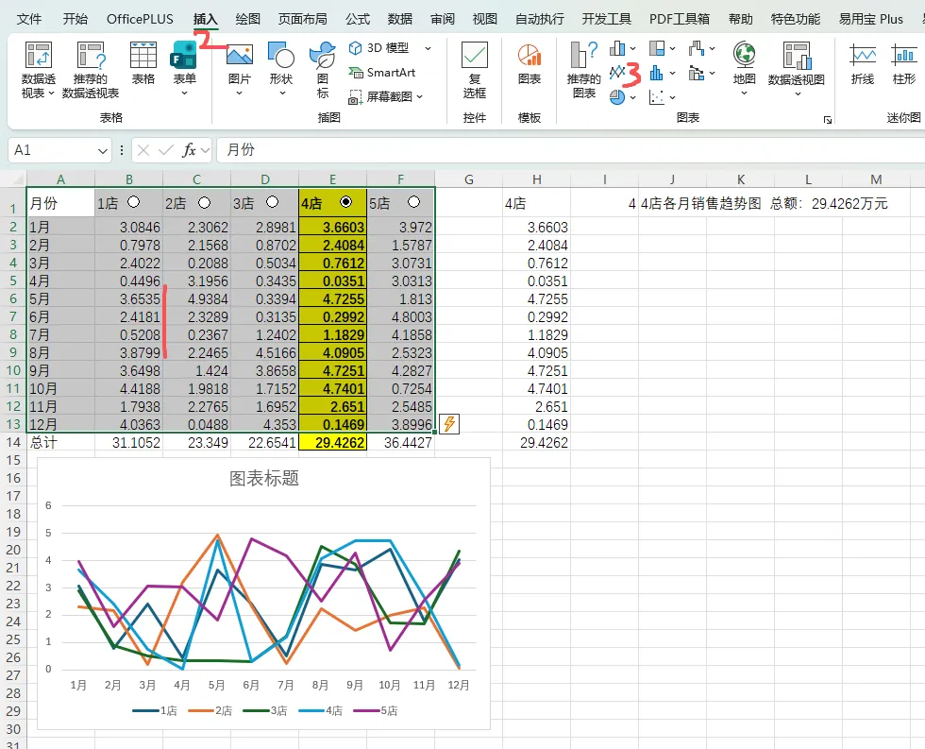Select the 3店 radio button
Image resolution: width=925 pixels, height=749 pixels.
(x=272, y=202)
